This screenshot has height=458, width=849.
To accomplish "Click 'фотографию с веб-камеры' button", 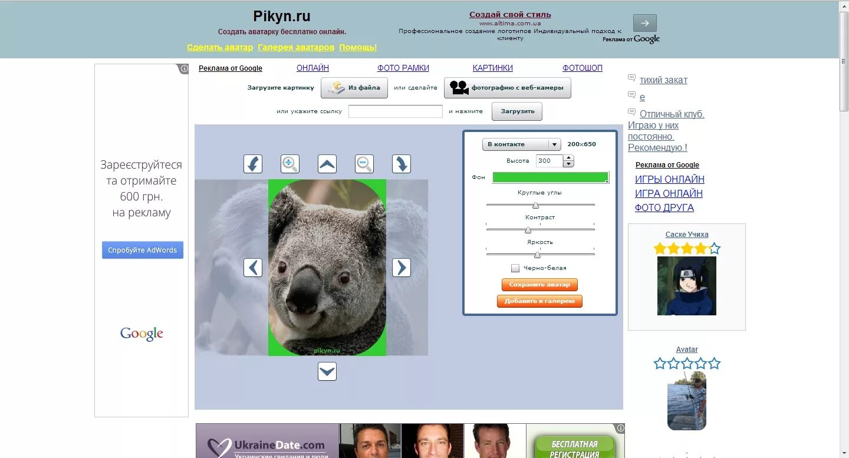I will pyautogui.click(x=508, y=88).
